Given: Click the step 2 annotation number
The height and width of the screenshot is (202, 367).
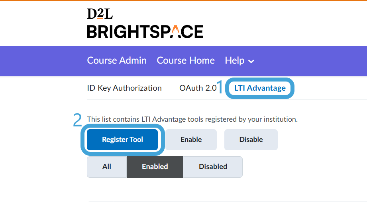Looking at the screenshot, I should pos(77,120).
